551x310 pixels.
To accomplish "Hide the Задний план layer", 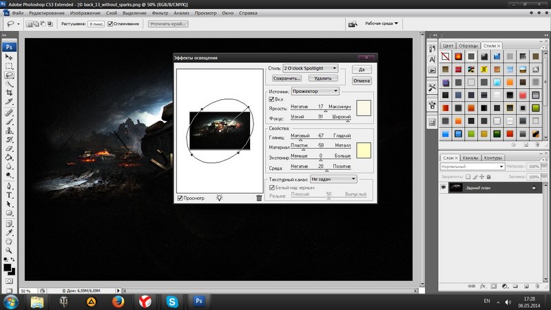I will click(x=444, y=187).
